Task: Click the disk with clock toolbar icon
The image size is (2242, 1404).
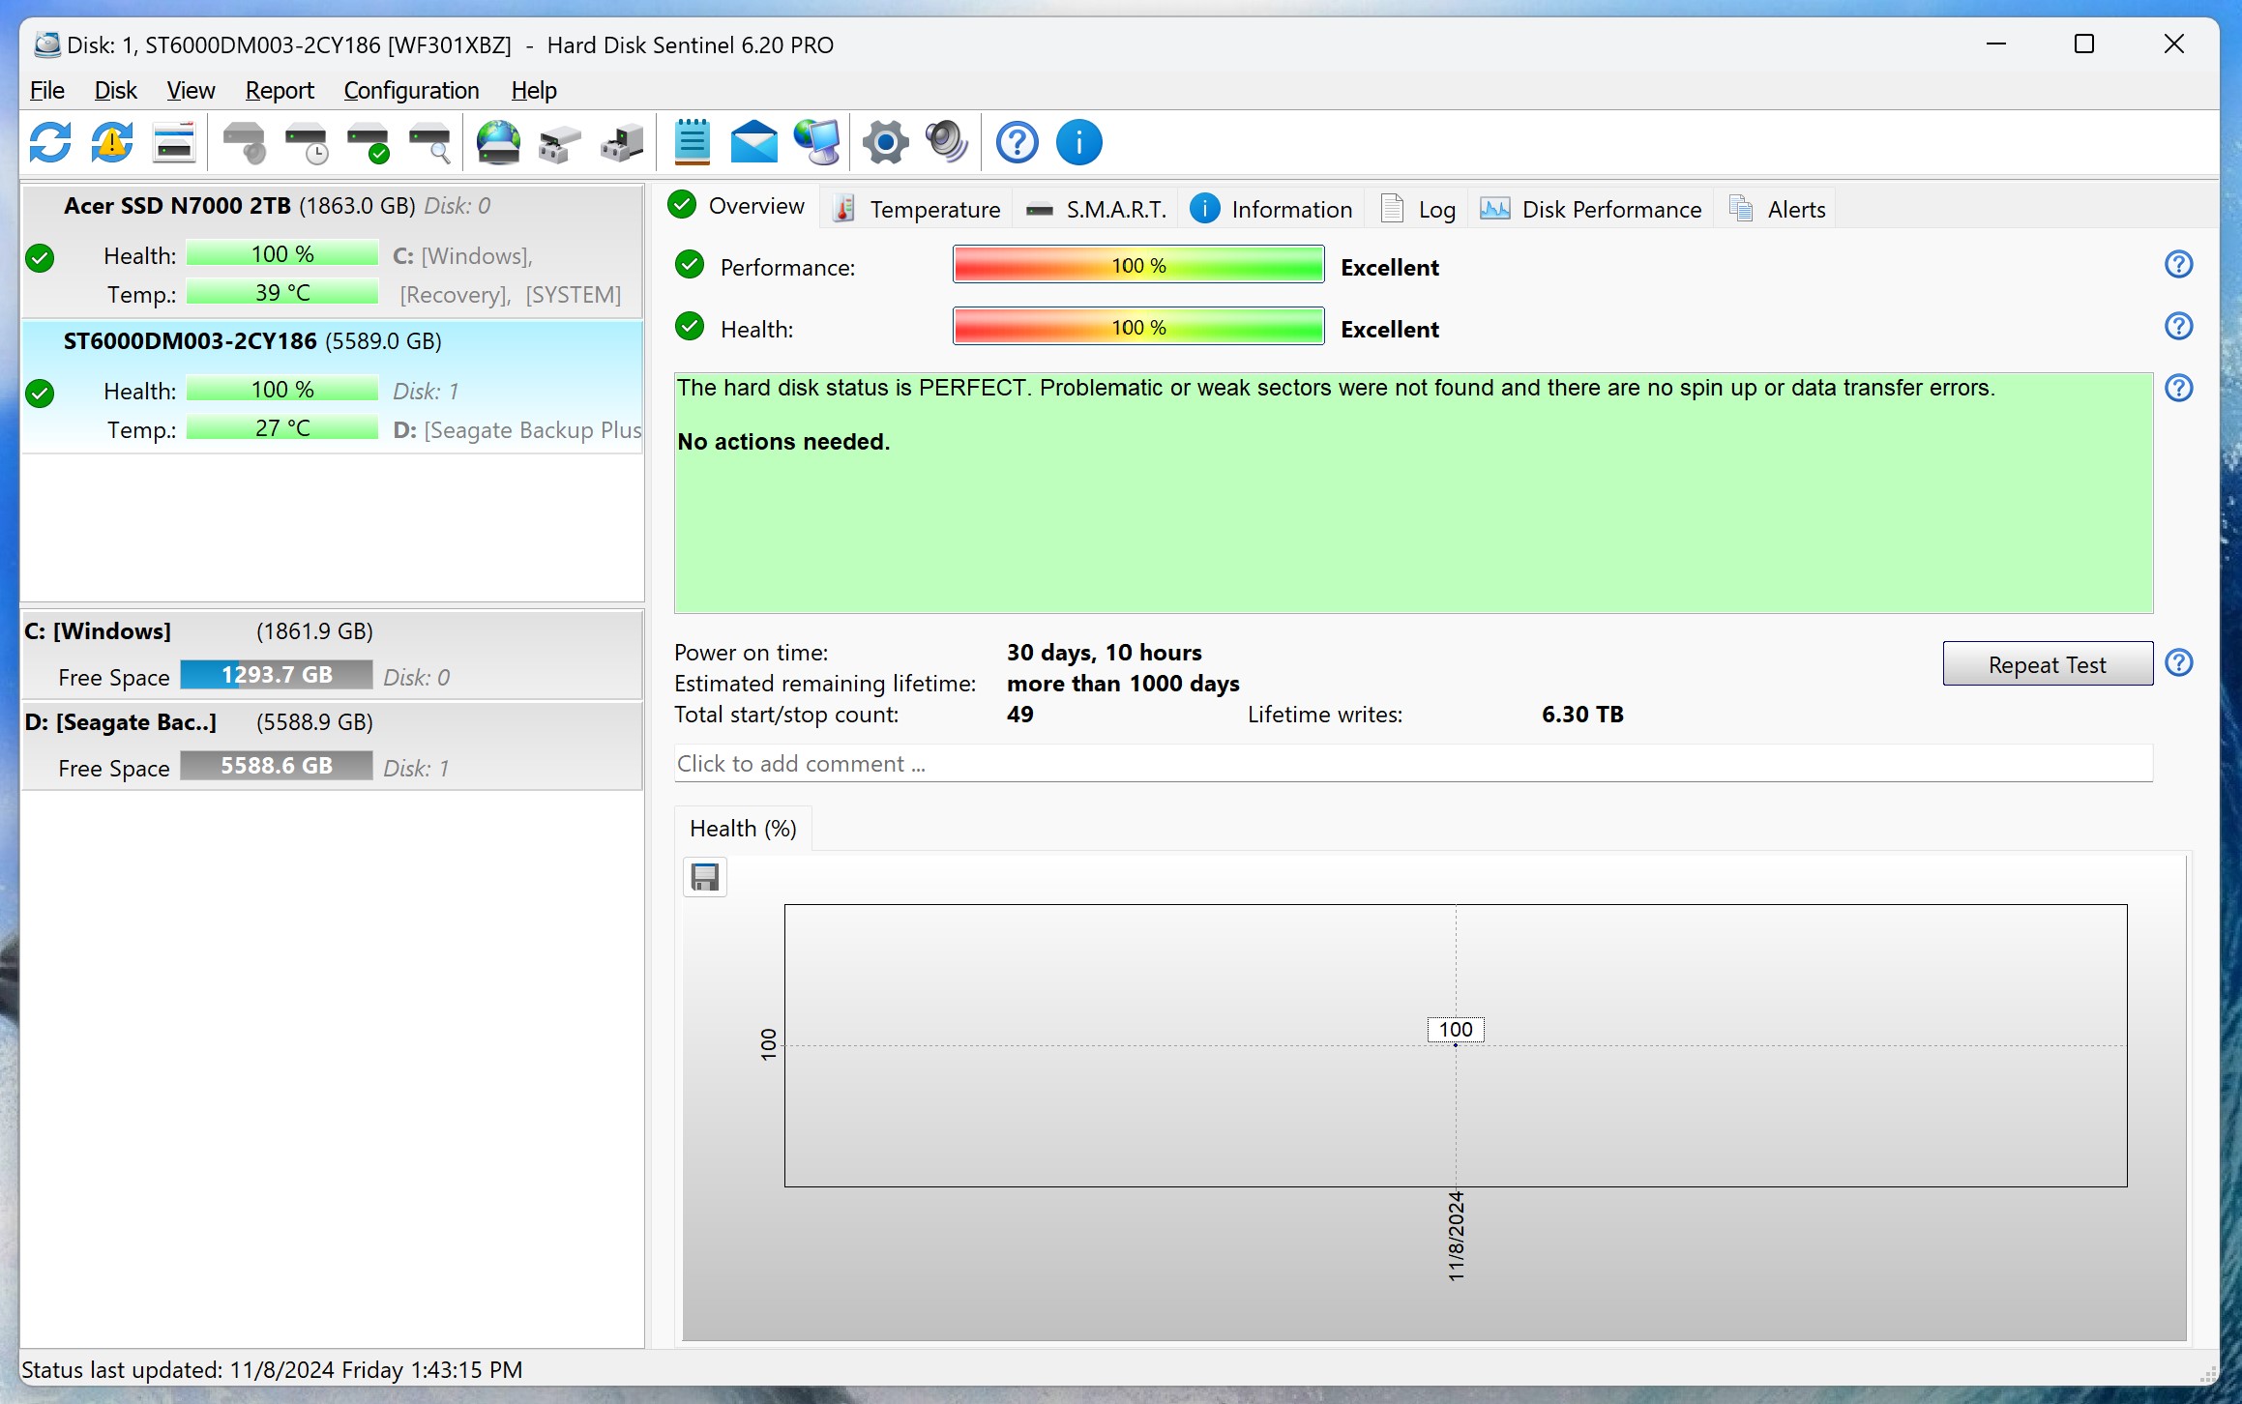Action: [306, 143]
